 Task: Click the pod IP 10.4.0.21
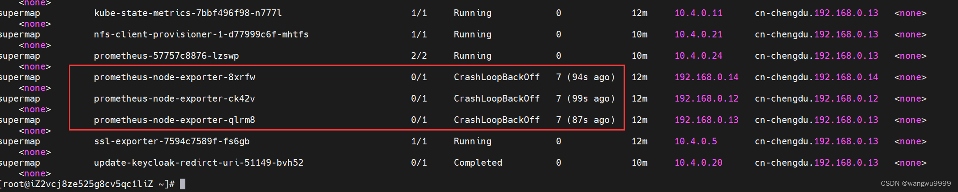tap(698, 34)
